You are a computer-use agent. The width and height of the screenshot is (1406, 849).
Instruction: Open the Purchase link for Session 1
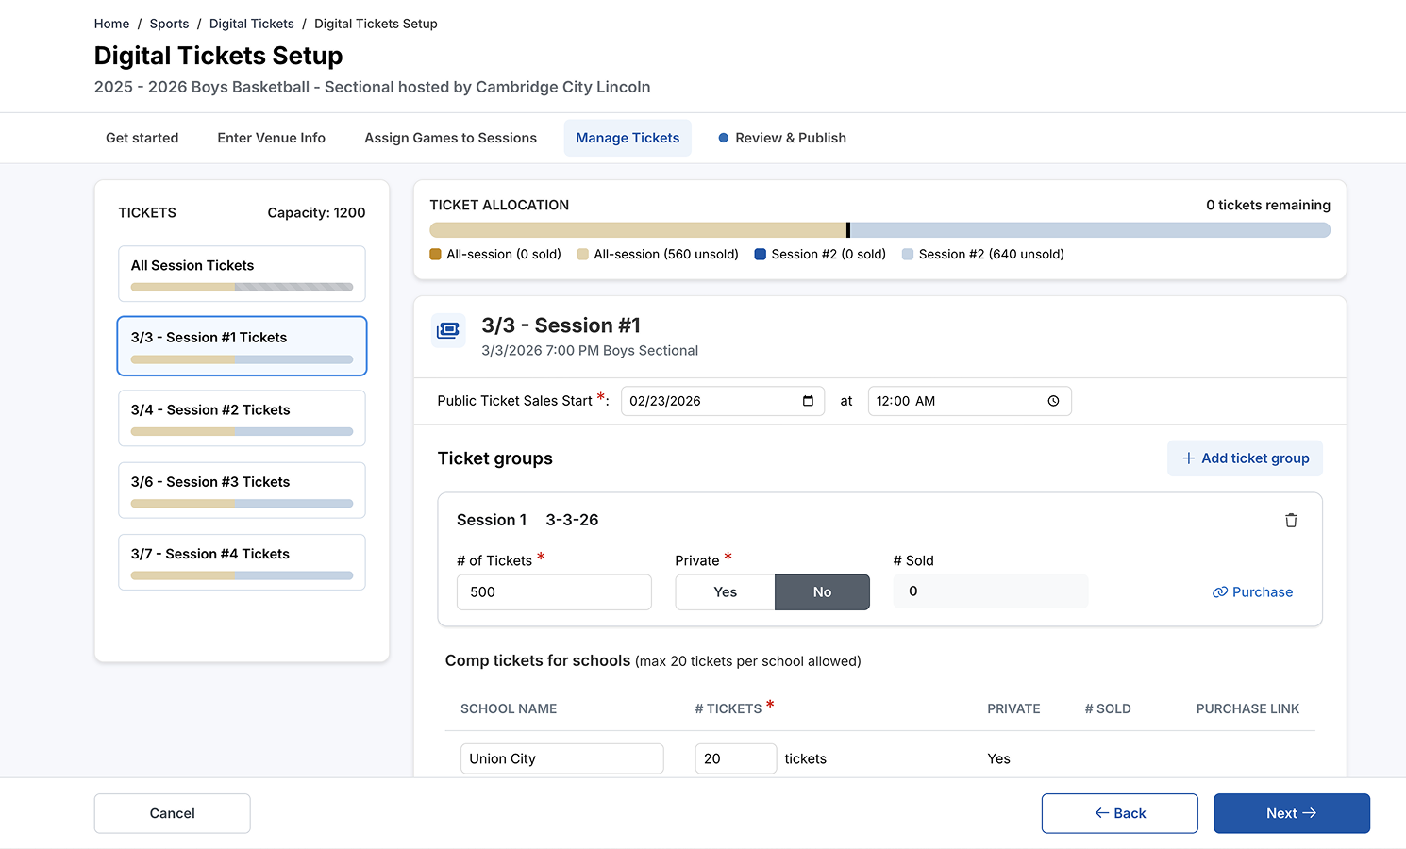click(x=1252, y=592)
